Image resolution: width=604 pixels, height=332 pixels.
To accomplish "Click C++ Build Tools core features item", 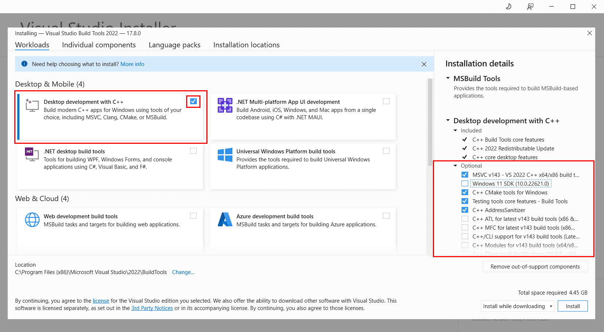I will tap(508, 139).
